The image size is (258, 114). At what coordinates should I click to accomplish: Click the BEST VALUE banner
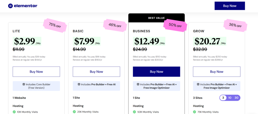(x=156, y=18)
